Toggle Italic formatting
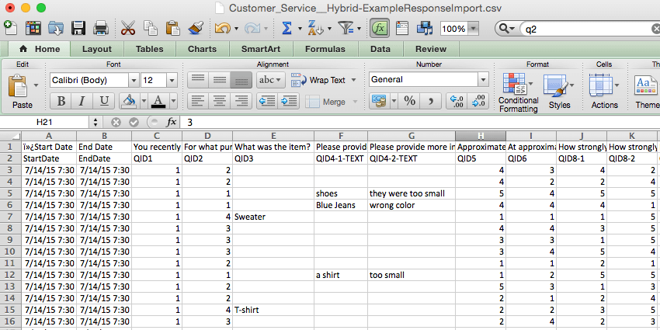This screenshot has width=660, height=330. click(x=81, y=101)
